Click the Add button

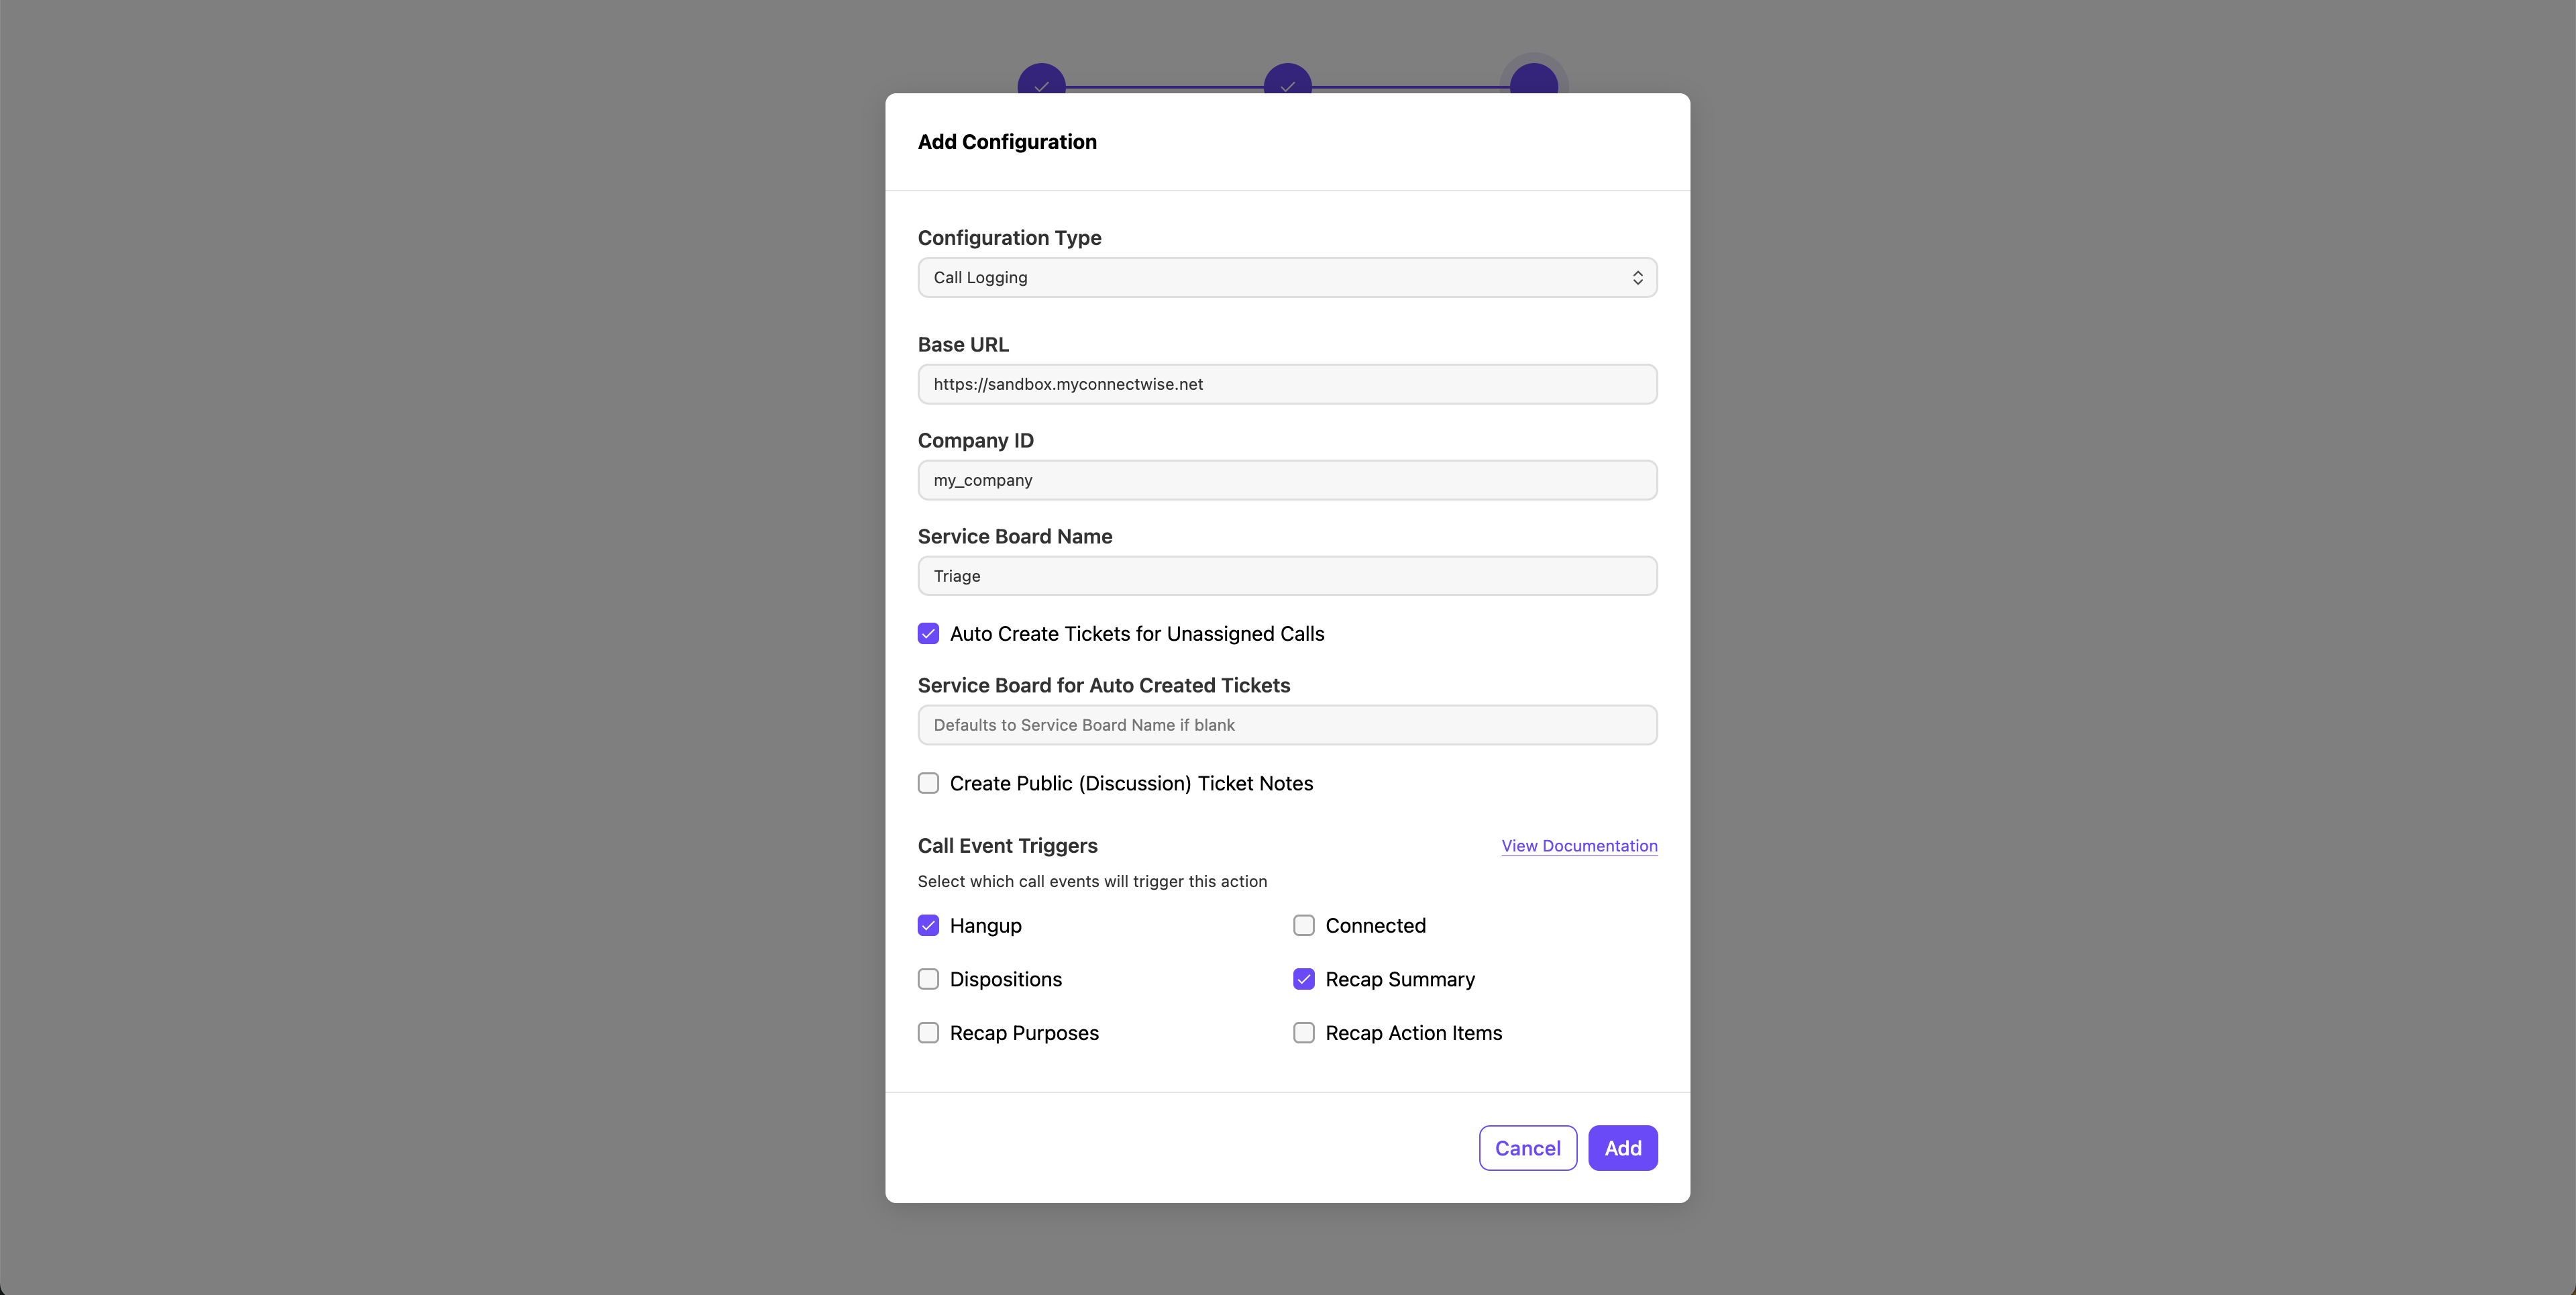click(x=1622, y=1148)
